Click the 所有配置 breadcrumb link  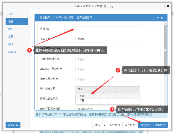point(45,18)
